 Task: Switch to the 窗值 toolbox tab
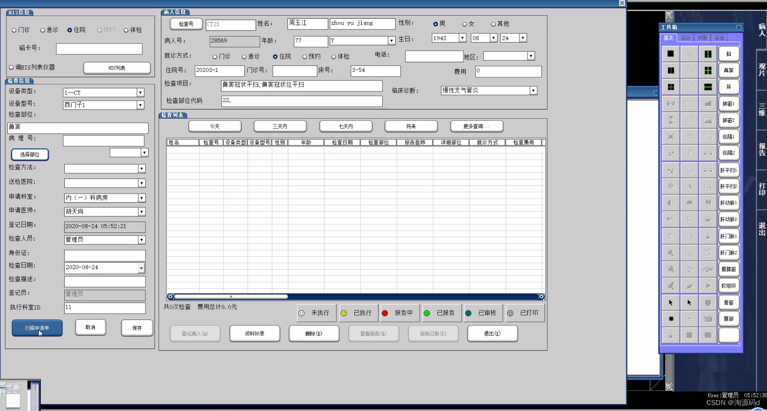point(719,38)
